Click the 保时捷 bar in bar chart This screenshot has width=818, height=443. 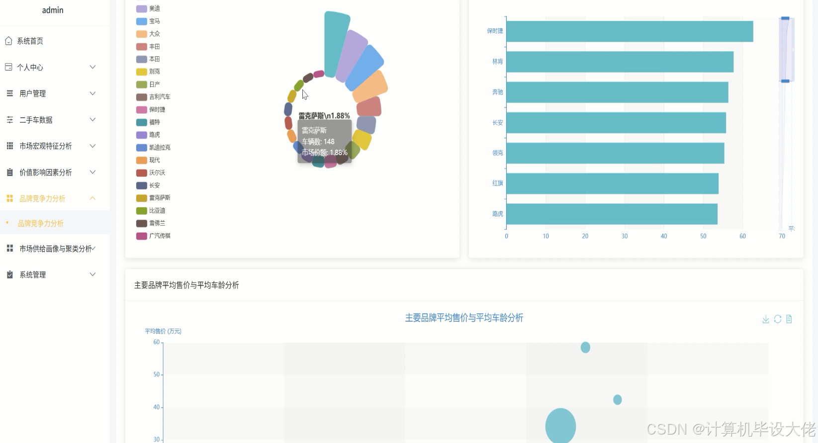tap(630, 31)
